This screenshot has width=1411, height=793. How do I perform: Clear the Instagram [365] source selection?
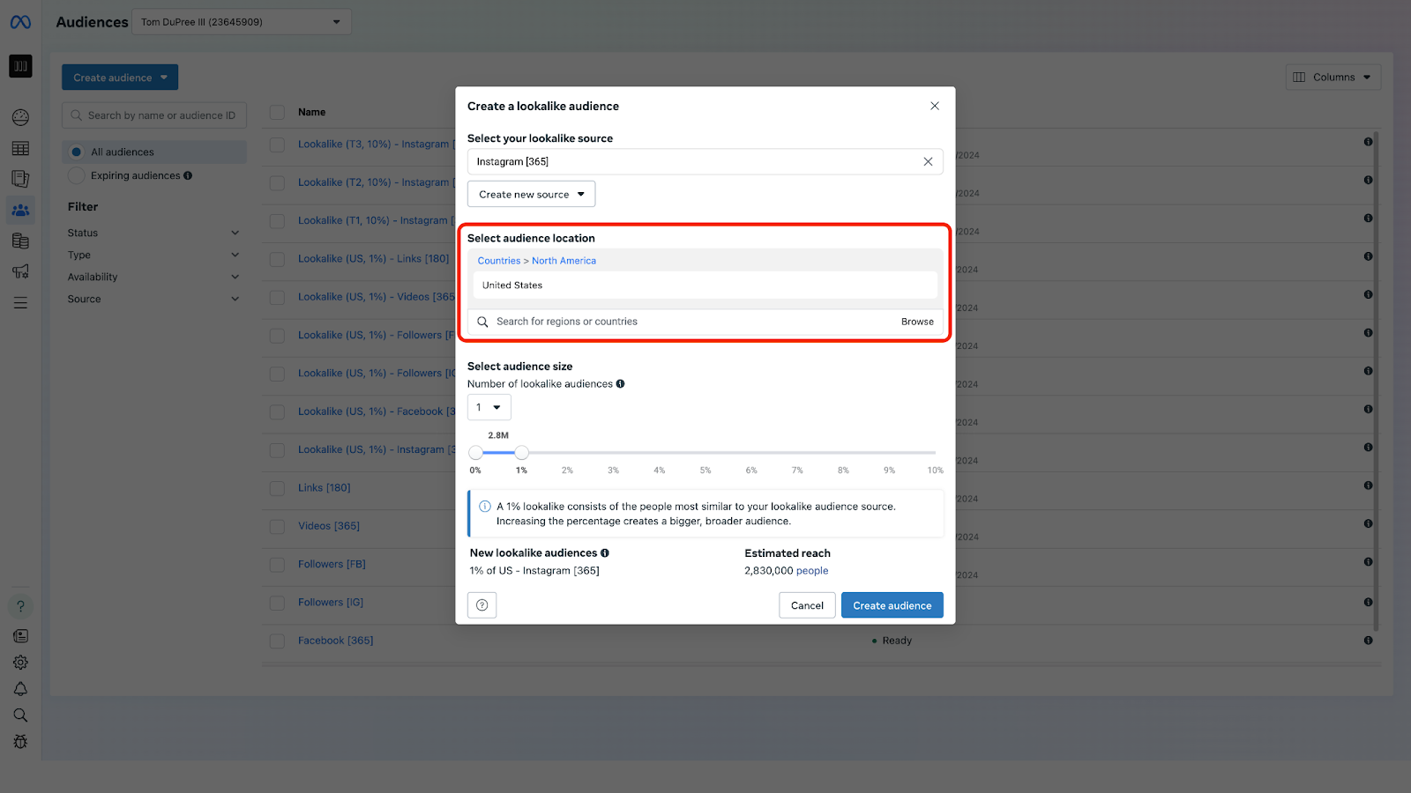tap(928, 161)
